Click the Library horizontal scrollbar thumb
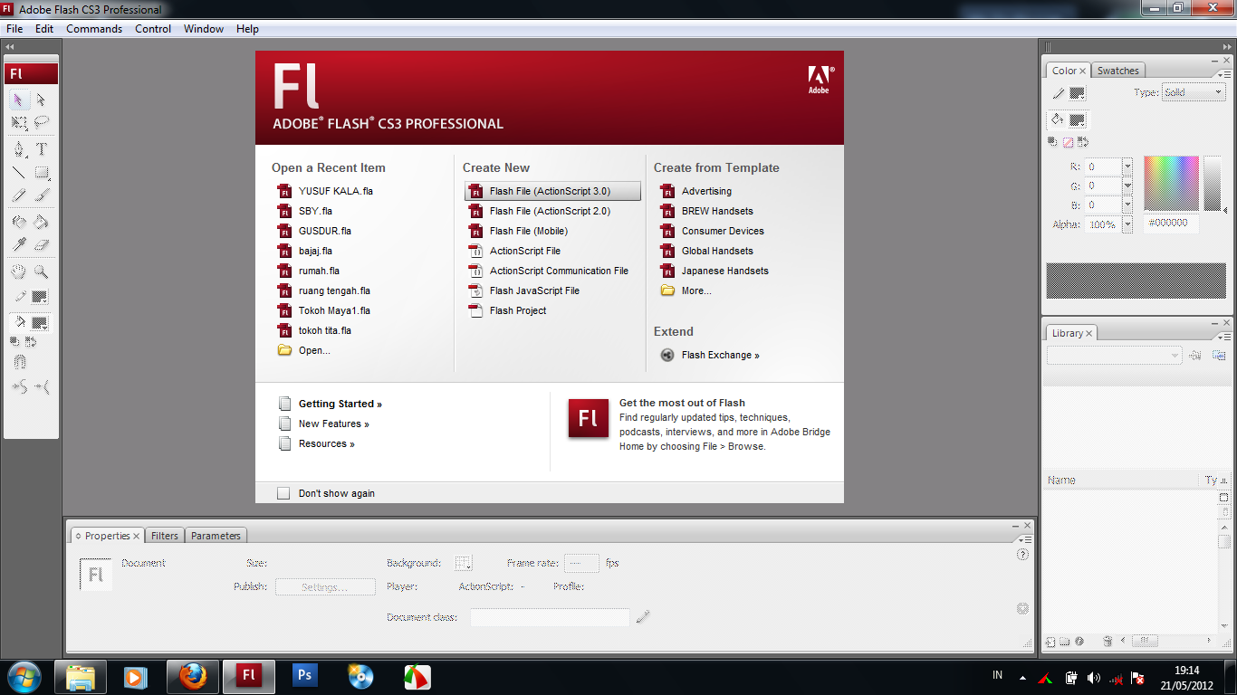The height and width of the screenshot is (695, 1237). point(1145,641)
